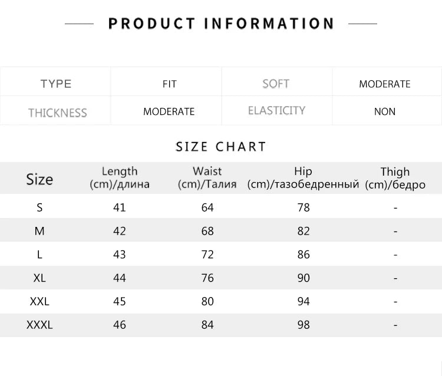Click the XXXL size row label
Screen dimensions: 442x376
pos(39,325)
